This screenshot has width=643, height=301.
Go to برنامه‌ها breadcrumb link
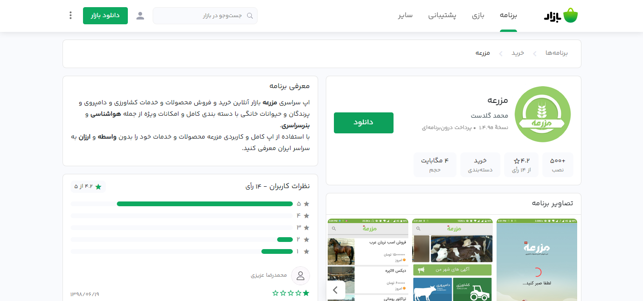click(x=556, y=53)
